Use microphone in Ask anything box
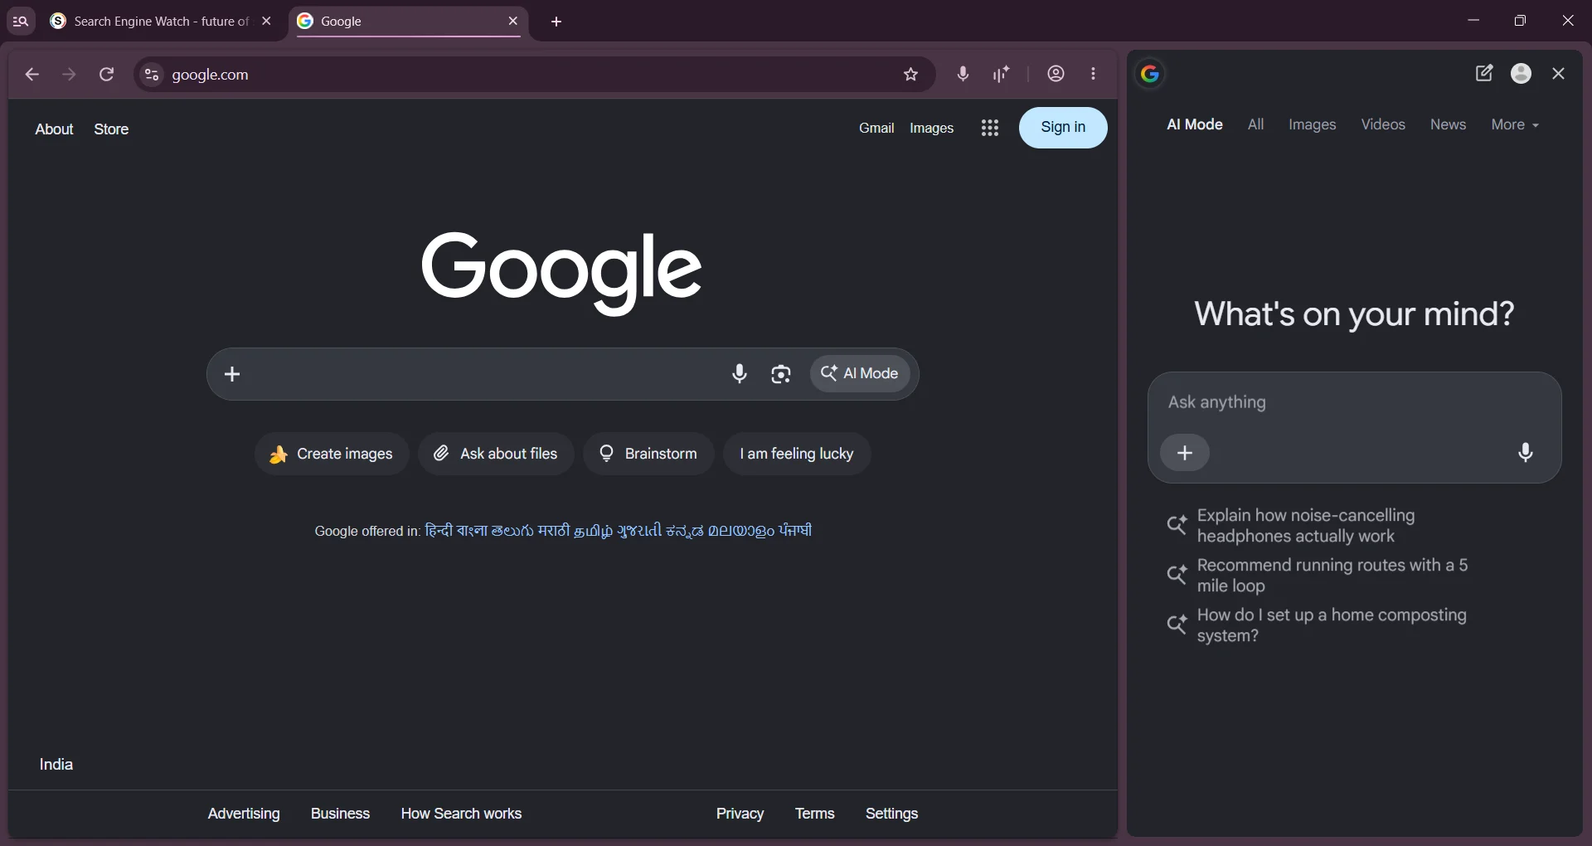 pyautogui.click(x=1526, y=452)
